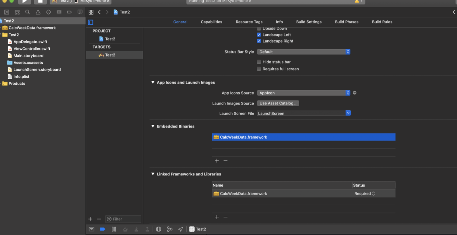Viewport: 457px width, 235px height.
Task: Add an embedded binary with plus
Action: click(x=217, y=161)
